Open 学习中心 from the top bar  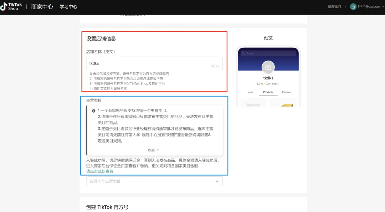[68, 6]
